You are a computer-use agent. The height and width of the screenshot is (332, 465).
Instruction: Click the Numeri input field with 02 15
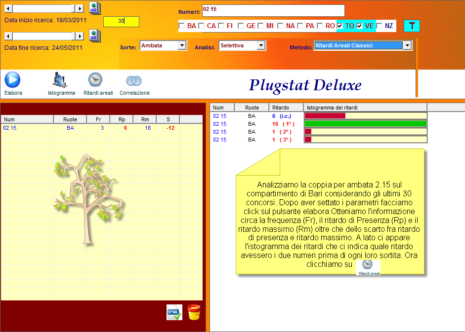(x=273, y=10)
